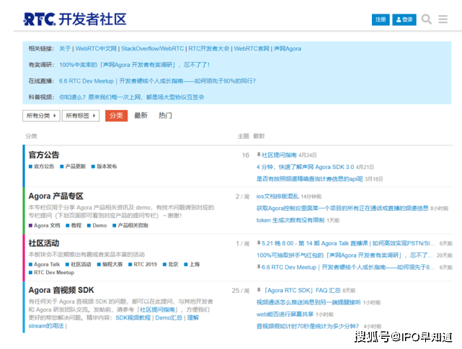
Task: Open the Agora RTC SDK FAQ 汇总 topic
Action: click(301, 291)
